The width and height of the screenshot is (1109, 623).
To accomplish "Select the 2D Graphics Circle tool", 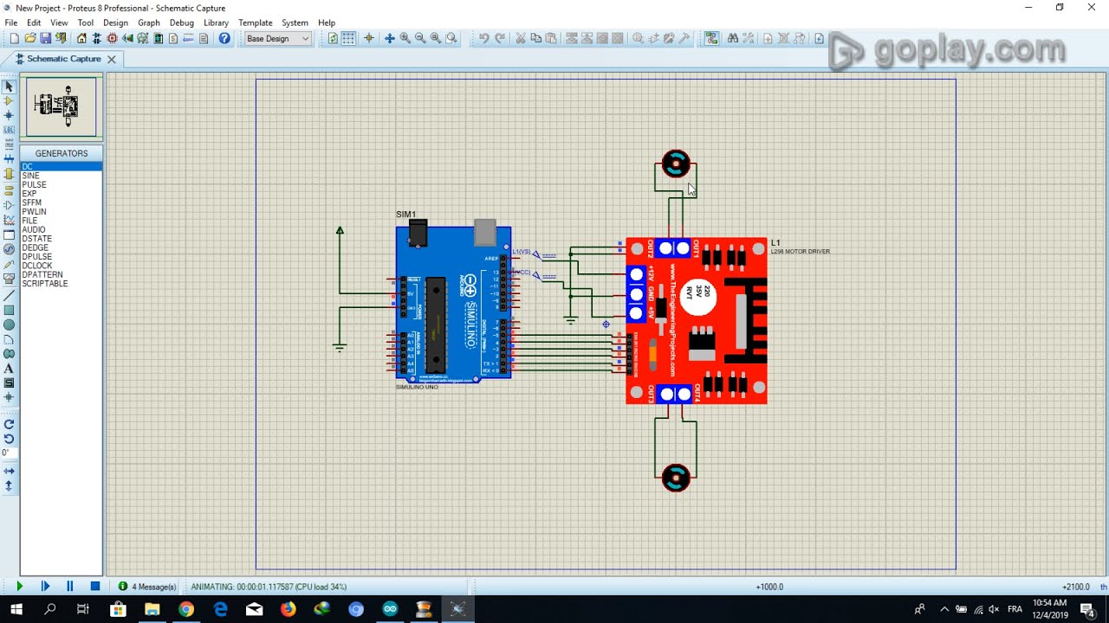I will pyautogui.click(x=9, y=324).
